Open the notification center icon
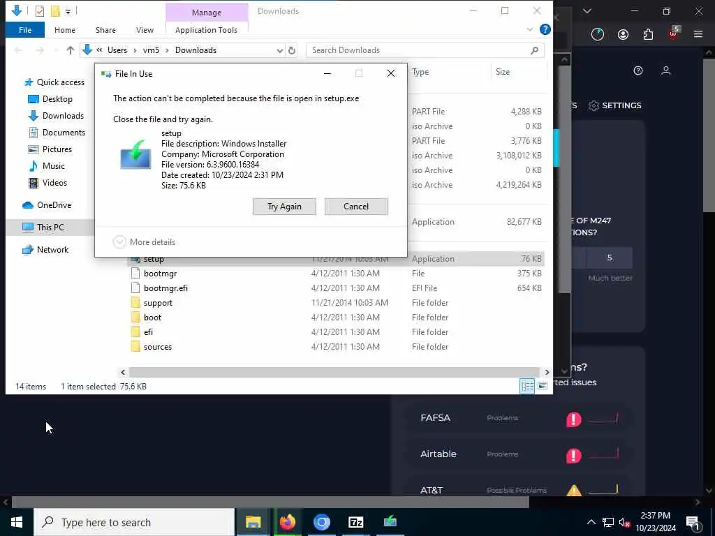This screenshot has width=715, height=536. [693, 523]
